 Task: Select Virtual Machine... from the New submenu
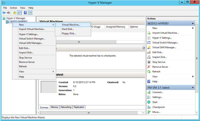click(73, 25)
